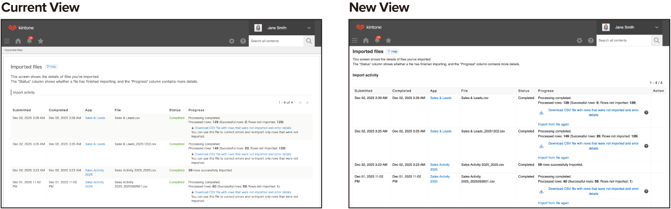Click Imported files breadcrumb in Current View
The width and height of the screenshot is (671, 209).
13,50
